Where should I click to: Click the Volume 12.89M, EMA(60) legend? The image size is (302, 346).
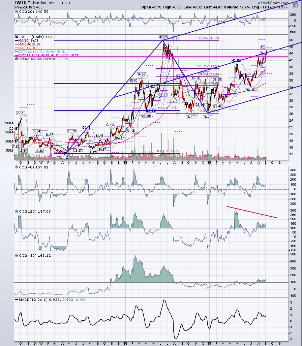(x=43, y=59)
